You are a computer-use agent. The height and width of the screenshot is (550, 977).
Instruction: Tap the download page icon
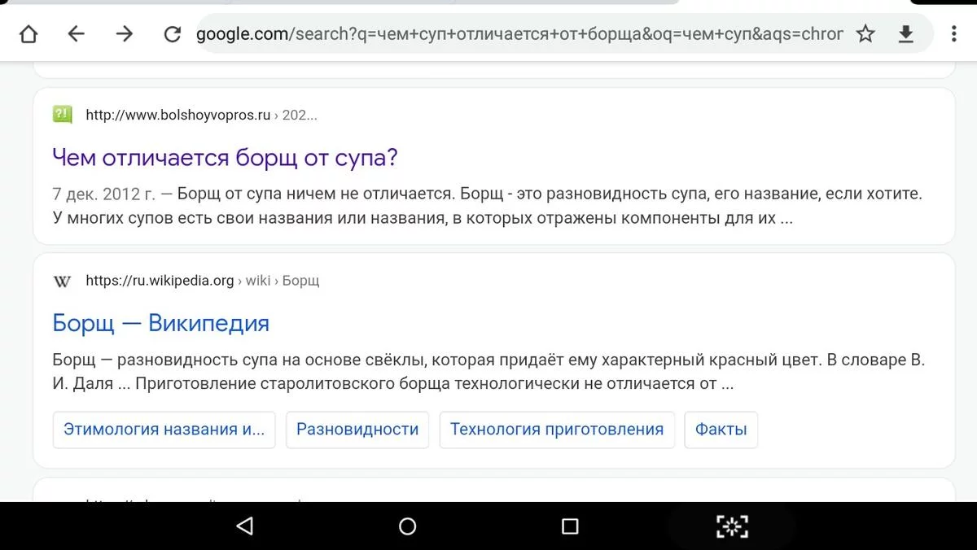pyautogui.click(x=905, y=33)
